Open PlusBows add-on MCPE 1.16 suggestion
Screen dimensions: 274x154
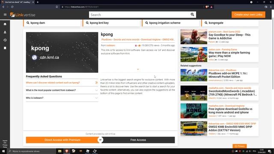point(228,75)
